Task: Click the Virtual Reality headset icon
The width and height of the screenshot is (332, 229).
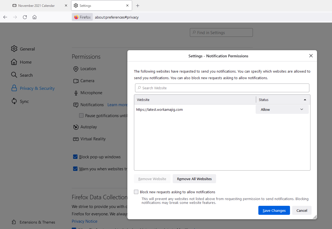Action: [x=76, y=139]
